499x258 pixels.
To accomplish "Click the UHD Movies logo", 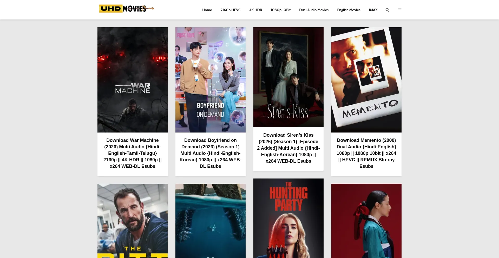I will [x=127, y=9].
